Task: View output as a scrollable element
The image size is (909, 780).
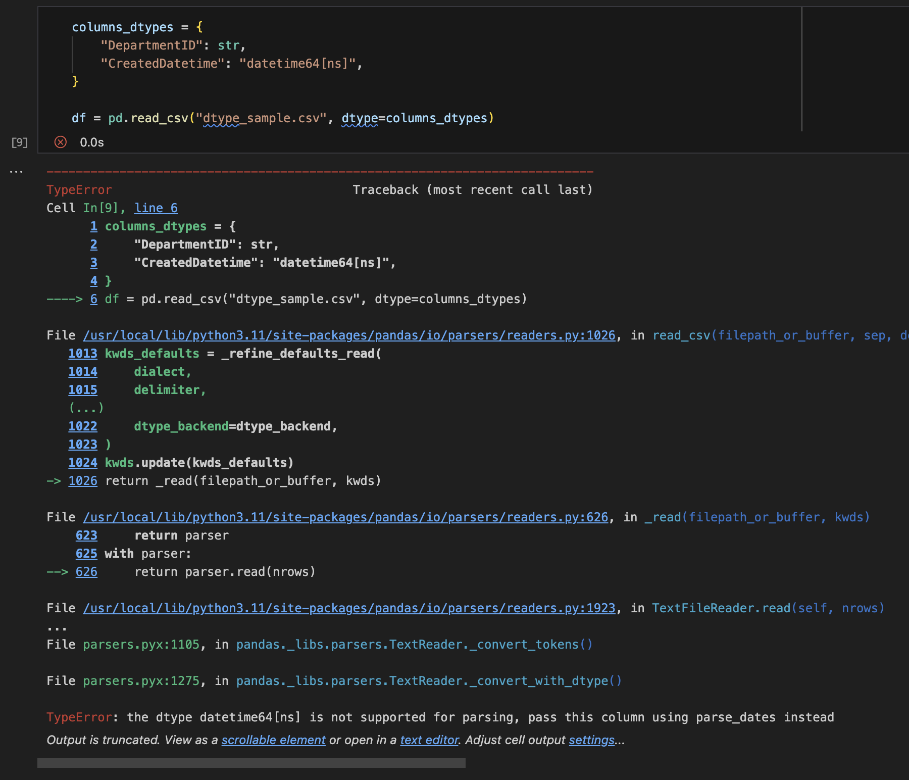Action: pos(273,740)
